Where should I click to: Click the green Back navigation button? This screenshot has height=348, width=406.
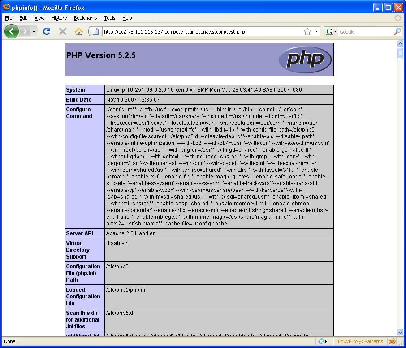click(x=11, y=32)
